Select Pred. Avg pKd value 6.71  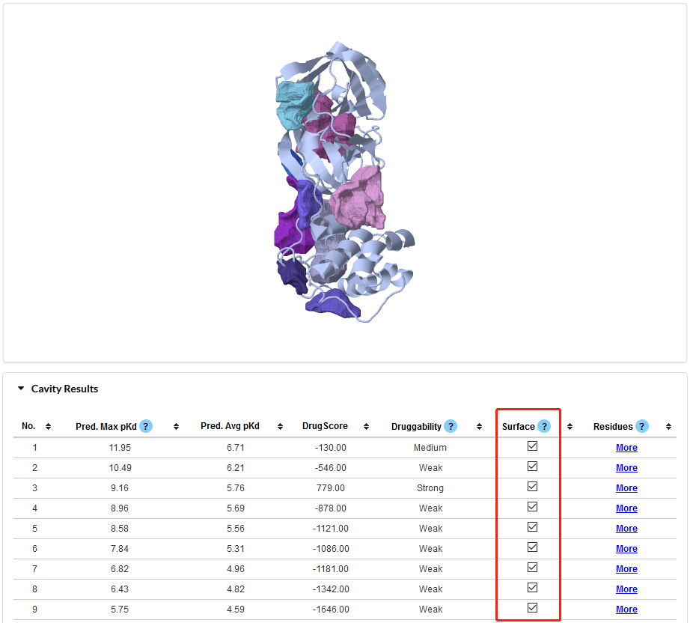tap(236, 448)
